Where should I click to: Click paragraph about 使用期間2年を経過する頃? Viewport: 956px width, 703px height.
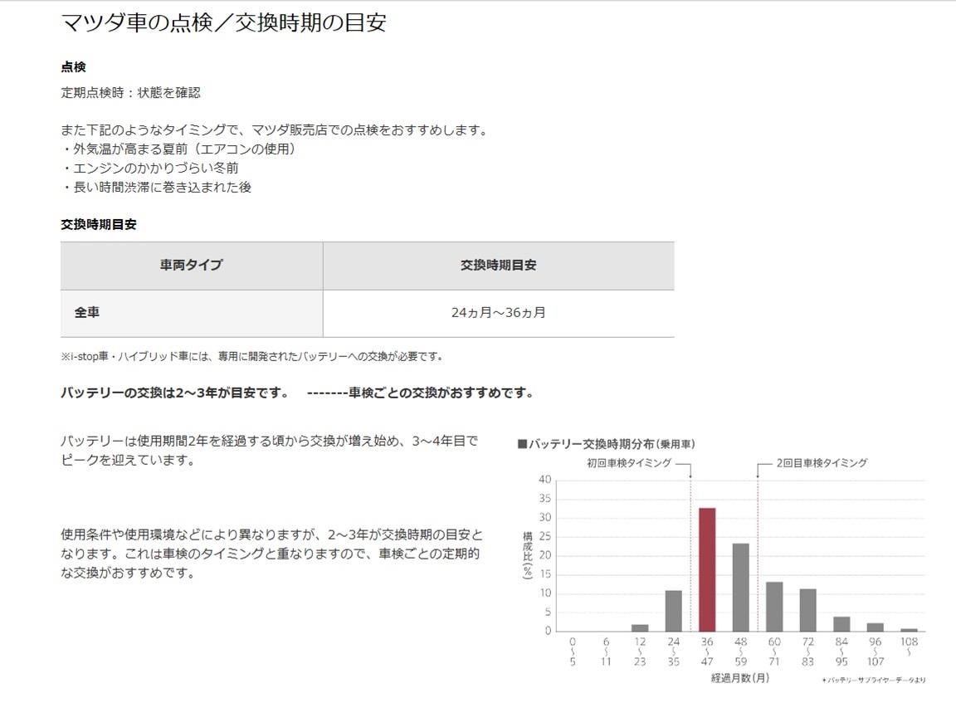click(270, 450)
